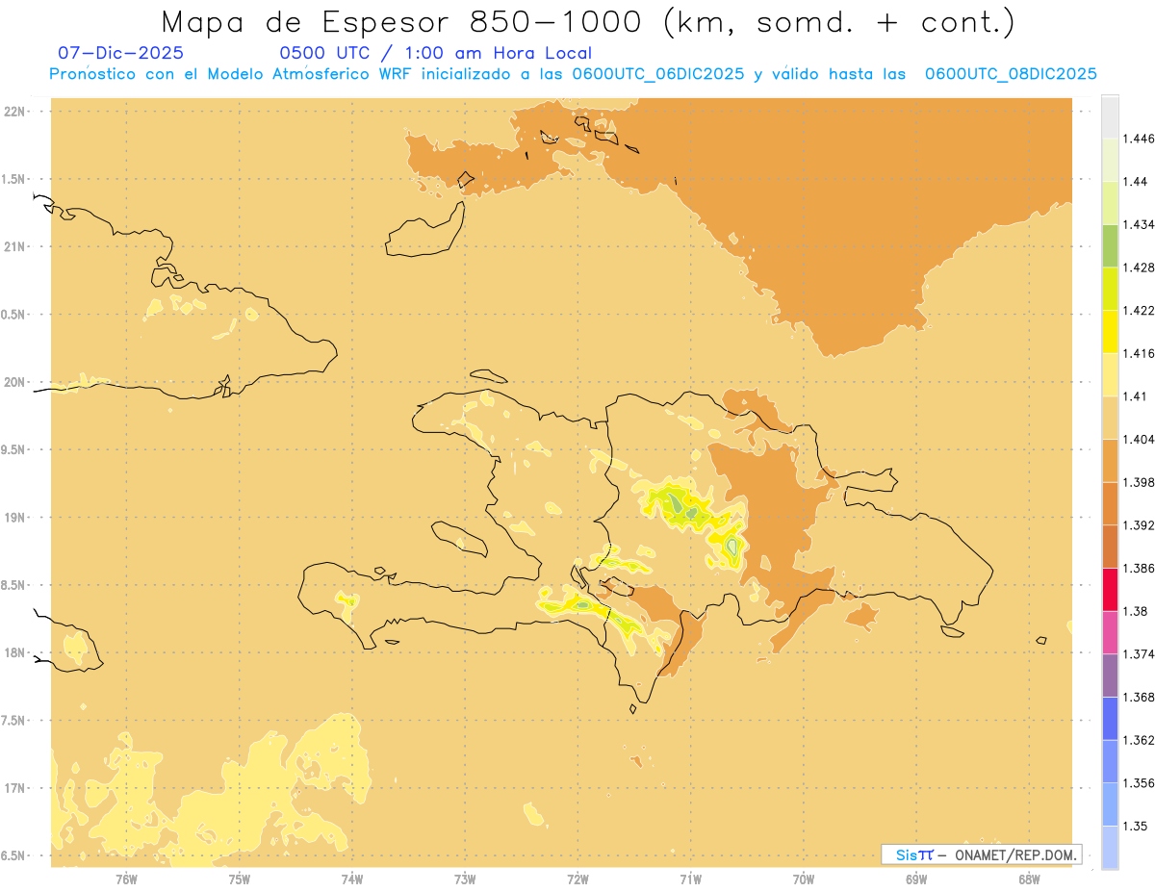Click the yellow-green legend swatch between 1.422 and 1.428

point(1110,289)
